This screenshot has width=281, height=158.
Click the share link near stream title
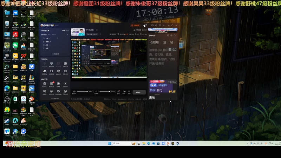[x=144, y=30]
